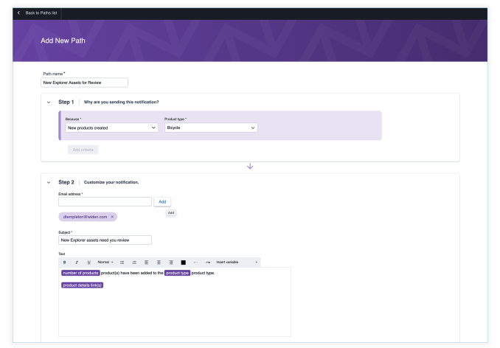Click the Add email button
The height and width of the screenshot is (348, 500).
[162, 202]
